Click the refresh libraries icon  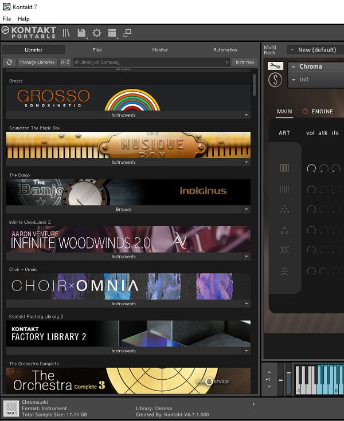coord(9,62)
